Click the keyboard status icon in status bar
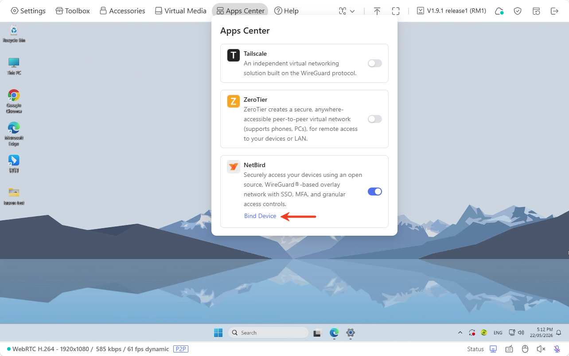The image size is (569, 356). (x=509, y=349)
